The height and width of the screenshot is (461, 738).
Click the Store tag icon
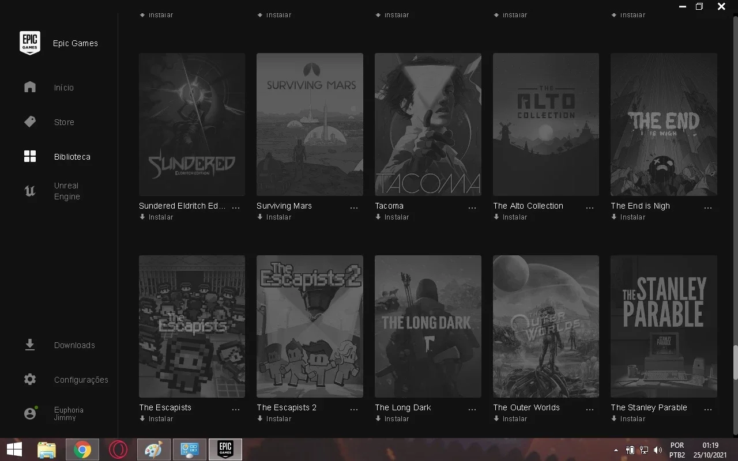pyautogui.click(x=30, y=122)
